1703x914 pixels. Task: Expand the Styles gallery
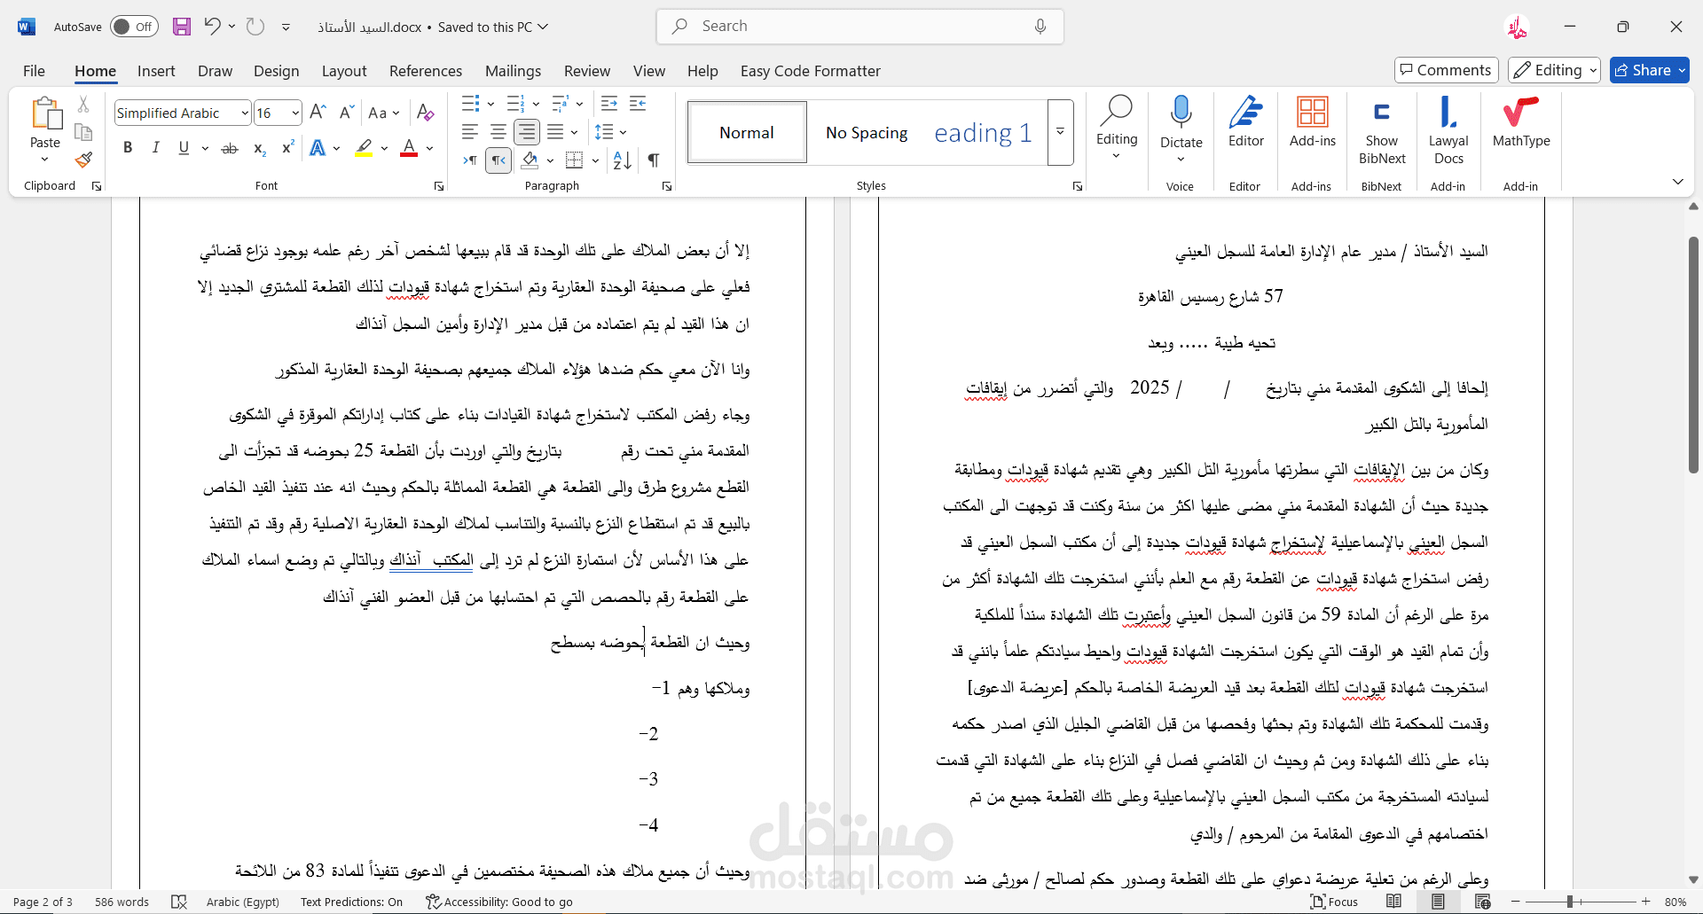1060,132
